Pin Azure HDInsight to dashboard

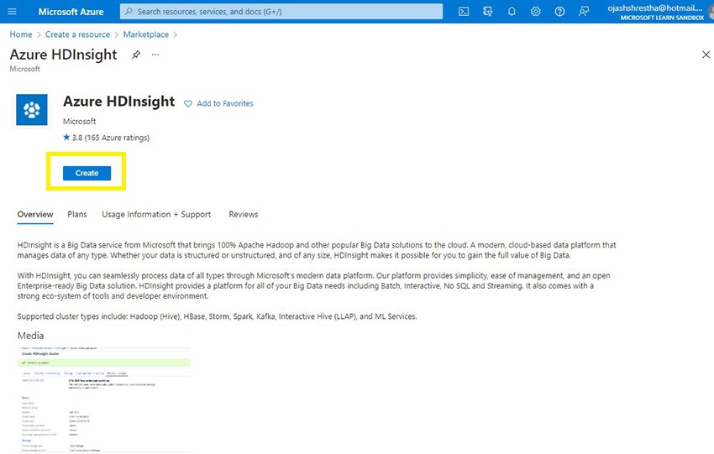(x=136, y=55)
